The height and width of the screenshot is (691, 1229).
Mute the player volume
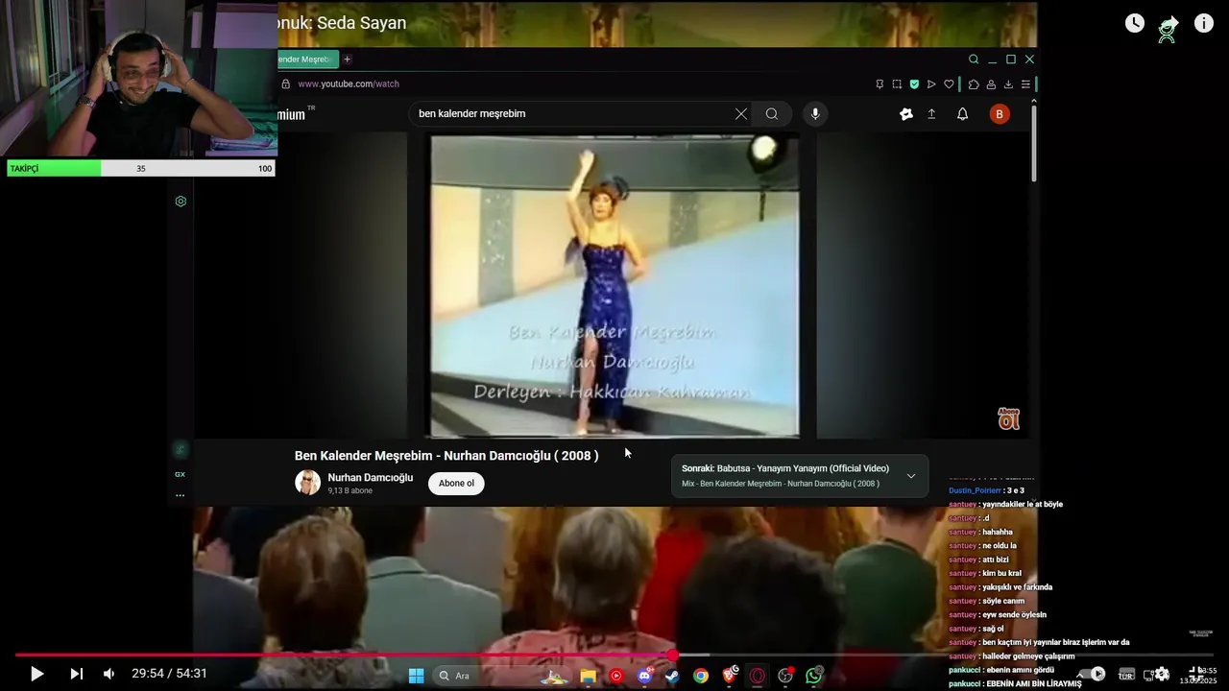click(109, 674)
